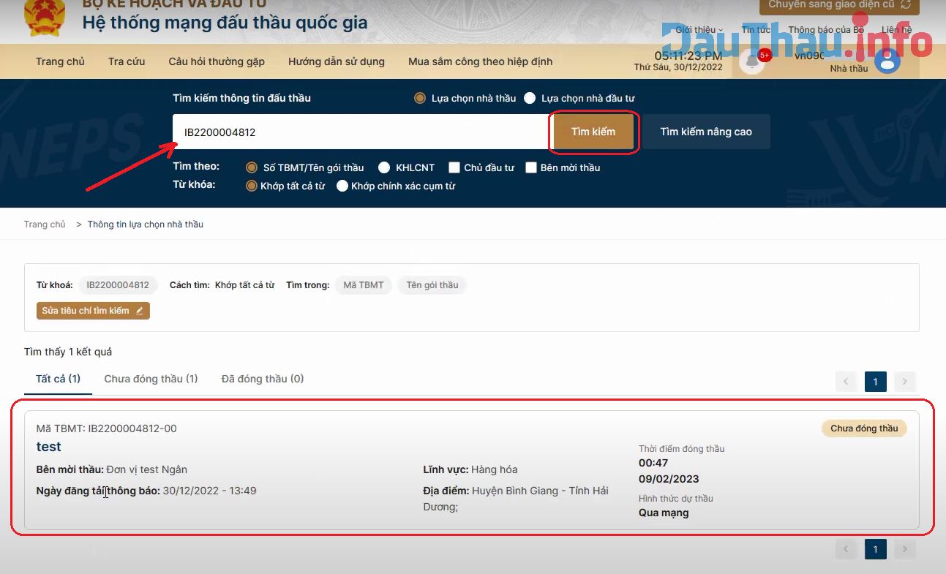This screenshot has height=574, width=946.
Task: Click pencil icon on Sửa tiêu chí tìm kiếm
Action: click(x=140, y=311)
